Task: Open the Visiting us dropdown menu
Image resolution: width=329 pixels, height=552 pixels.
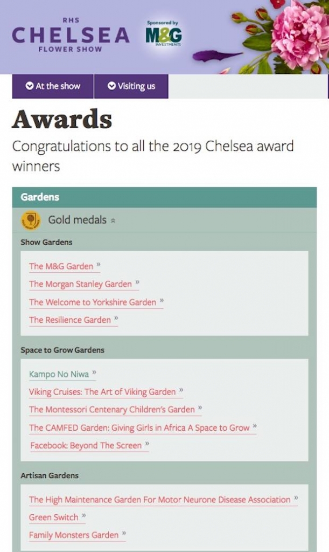Action: [131, 86]
